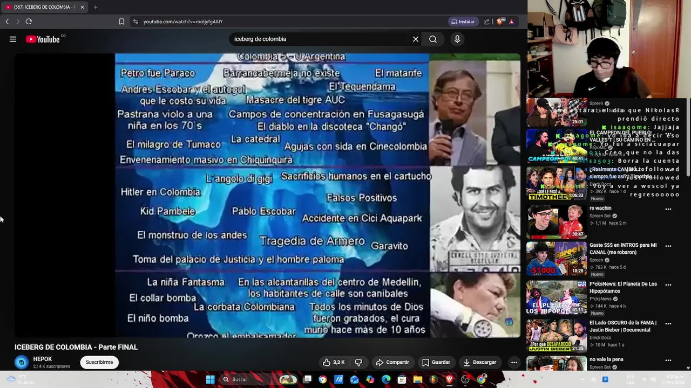This screenshot has height=388, width=691.
Task: Open 'EL CAMPEON DEL PUEBLO' thumbnail
Action: pyautogui.click(x=557, y=146)
